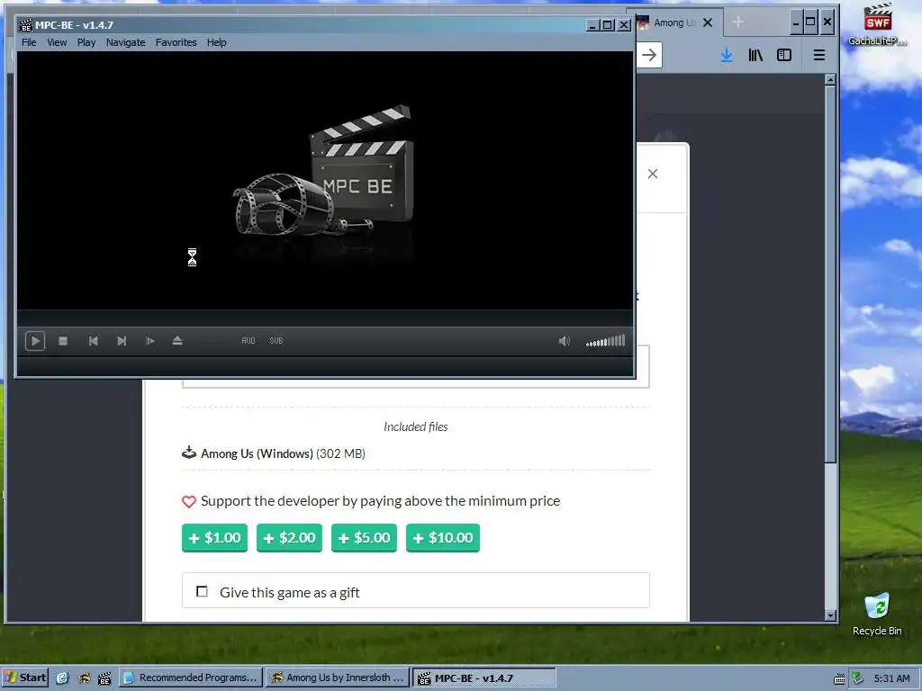Check Give this game as a gift
This screenshot has width=922, height=691.
pos(202,592)
